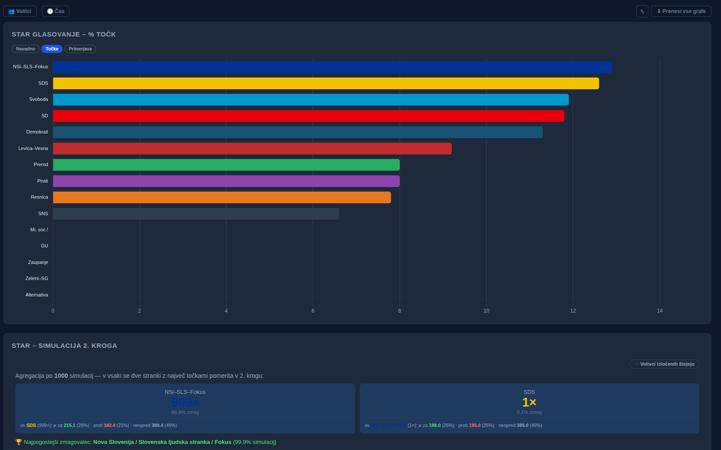Select the green Prerod bar
The height and width of the screenshot is (450, 721).
coord(226,165)
